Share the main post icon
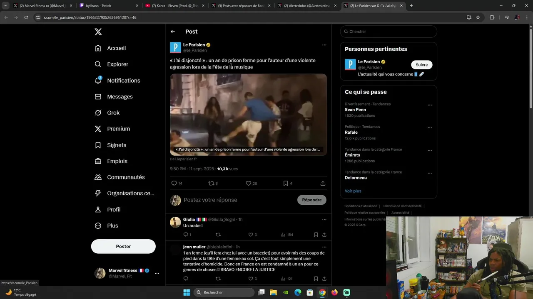Image resolution: width=533 pixels, height=299 pixels. pyautogui.click(x=323, y=183)
